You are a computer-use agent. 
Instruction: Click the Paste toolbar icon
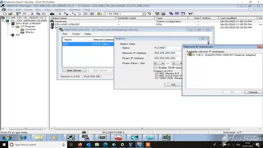[x=44, y=14]
